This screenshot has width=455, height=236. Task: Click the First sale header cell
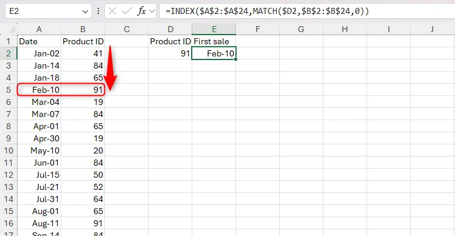click(x=214, y=41)
